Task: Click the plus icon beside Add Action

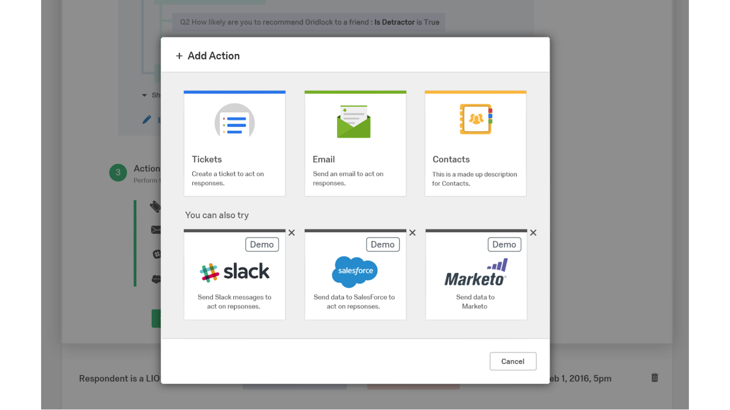Action: (179, 56)
